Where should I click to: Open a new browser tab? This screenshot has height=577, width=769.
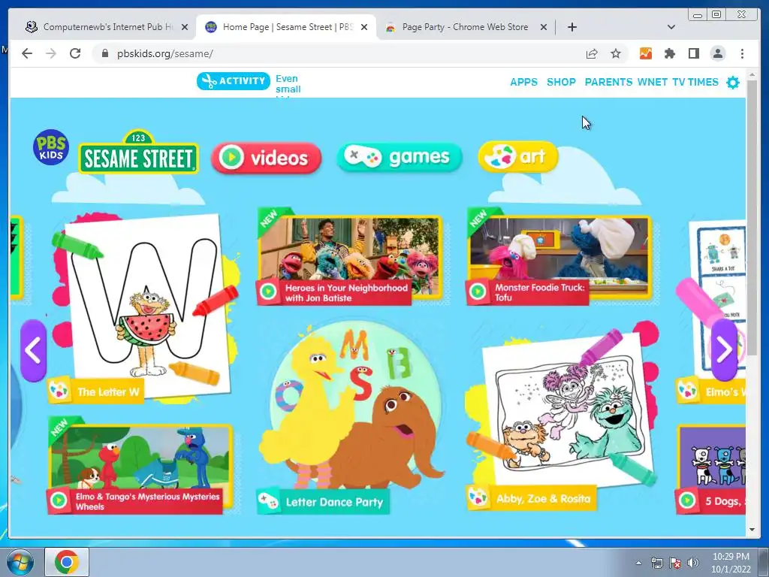pos(571,27)
